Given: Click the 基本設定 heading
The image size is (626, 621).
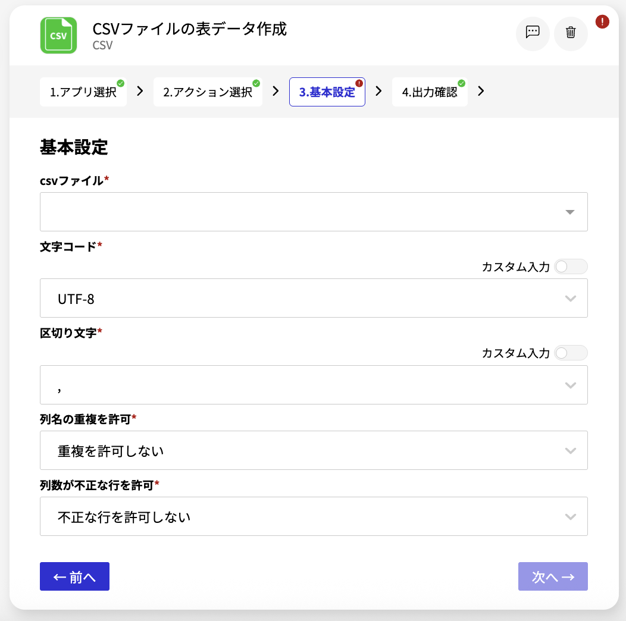Looking at the screenshot, I should coord(74,147).
